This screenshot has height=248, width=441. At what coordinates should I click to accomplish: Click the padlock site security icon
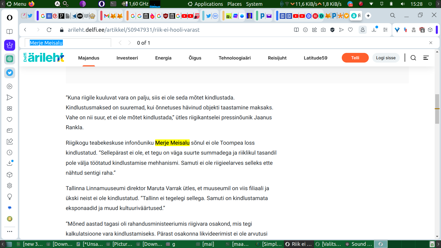[62, 30]
